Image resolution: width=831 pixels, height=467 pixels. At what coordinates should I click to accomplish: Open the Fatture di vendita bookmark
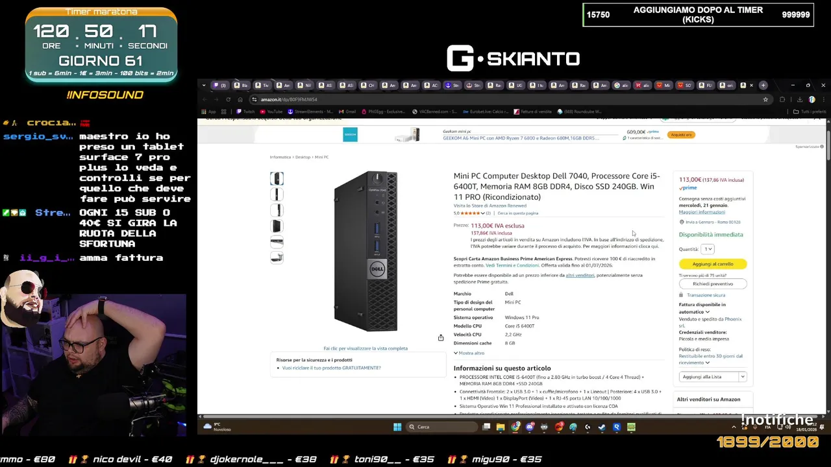pos(533,112)
